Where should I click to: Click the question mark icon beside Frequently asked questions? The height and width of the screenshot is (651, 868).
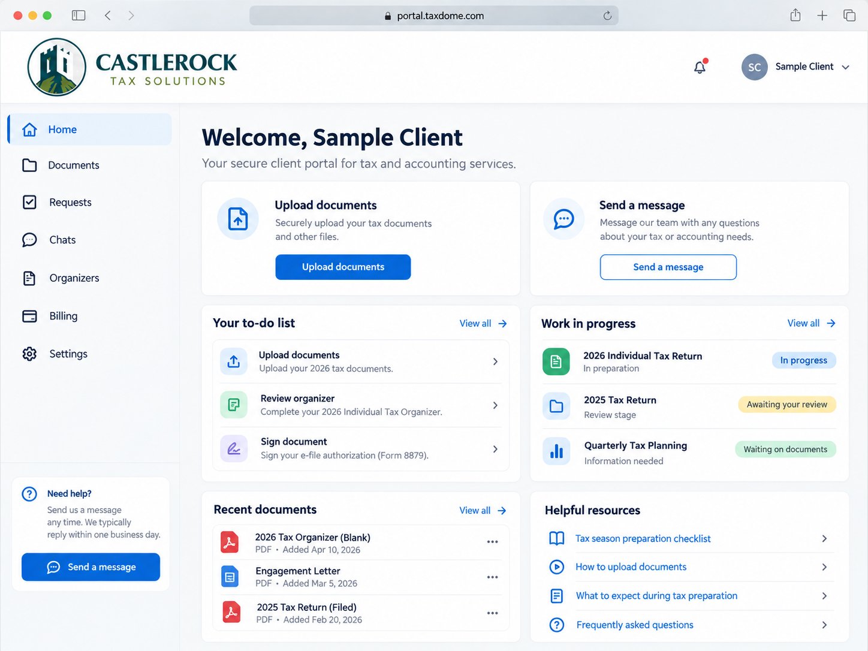point(556,625)
